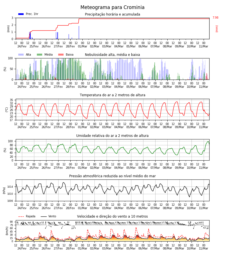Click the Velocidade e direção do vento title

coord(112,216)
